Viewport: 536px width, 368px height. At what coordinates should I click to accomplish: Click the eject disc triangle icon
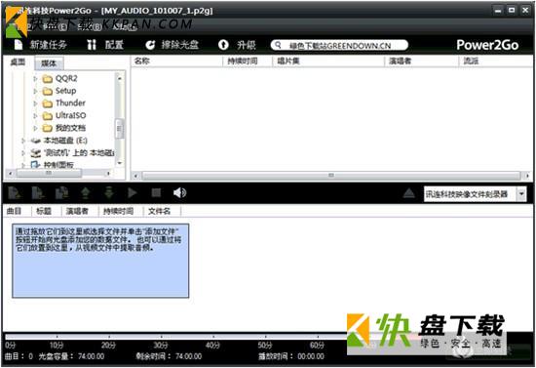coord(409,193)
